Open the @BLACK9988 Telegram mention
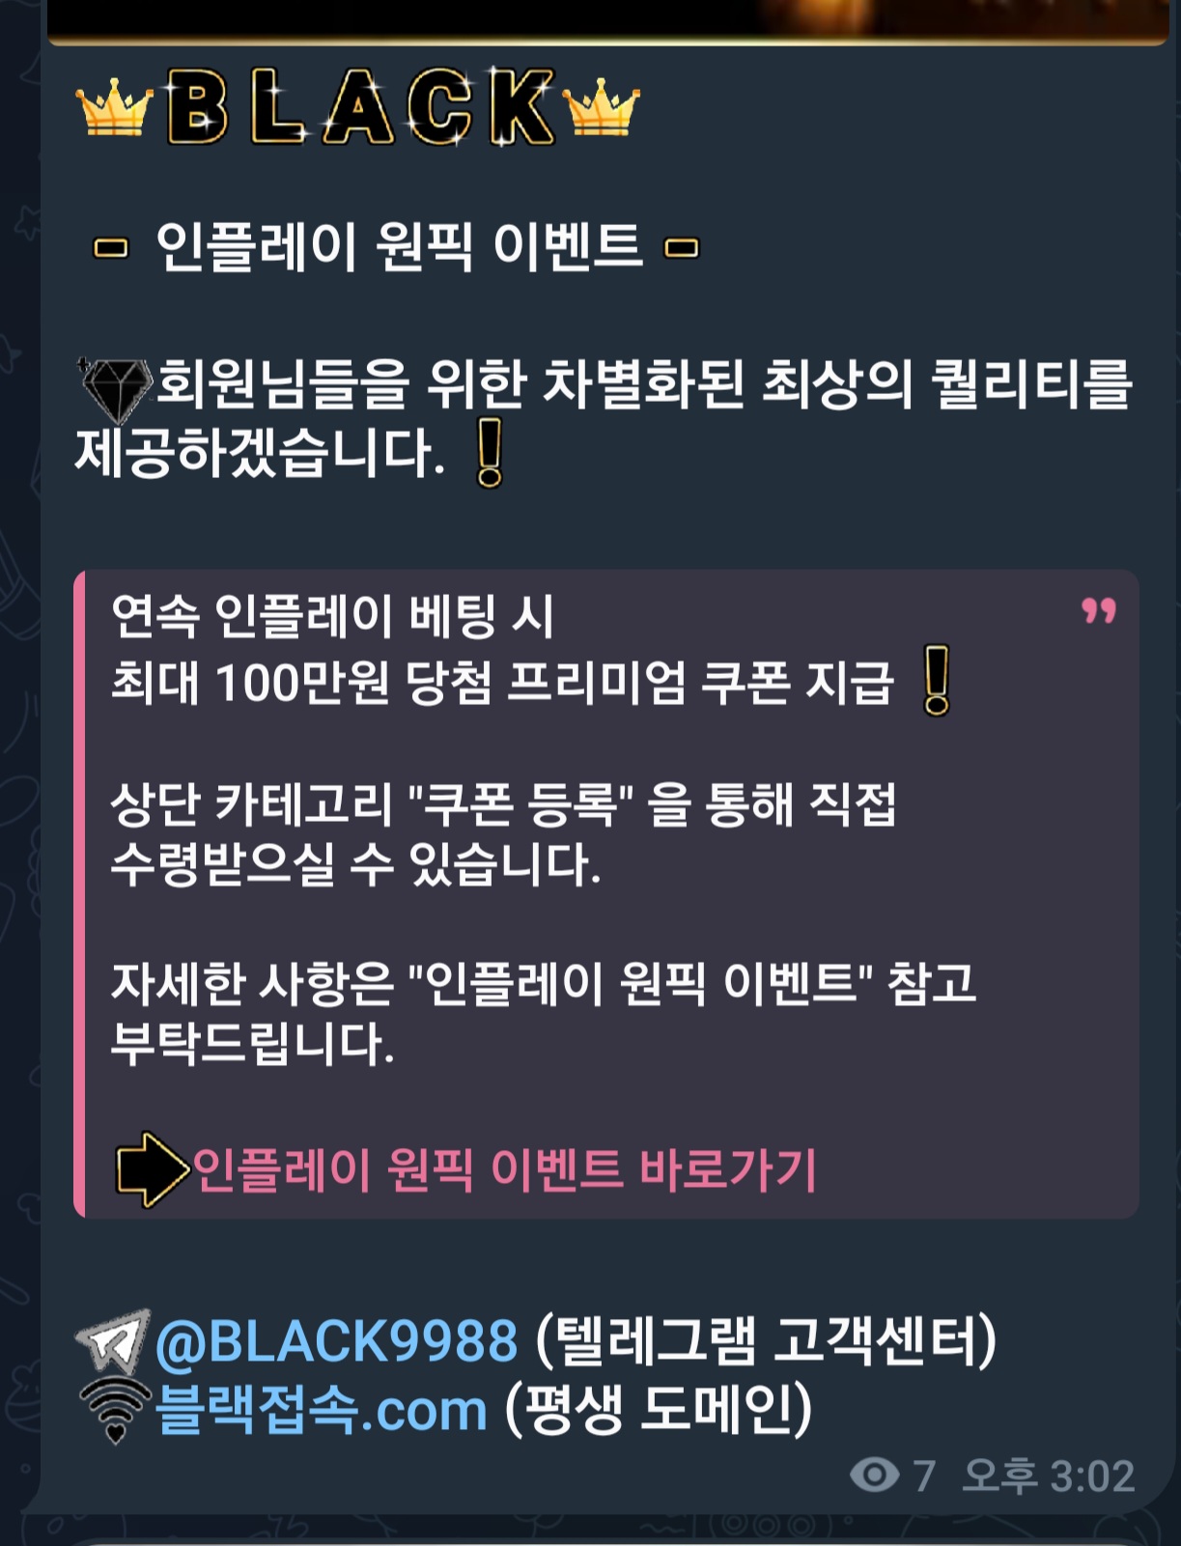Screen dimensions: 1181x1546 [336, 1341]
